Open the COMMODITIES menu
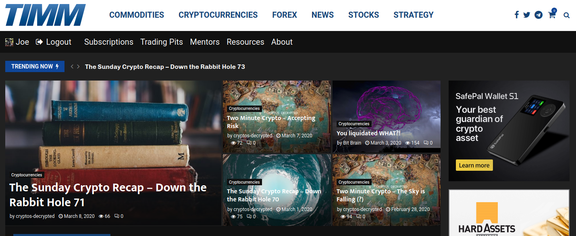 137,15
